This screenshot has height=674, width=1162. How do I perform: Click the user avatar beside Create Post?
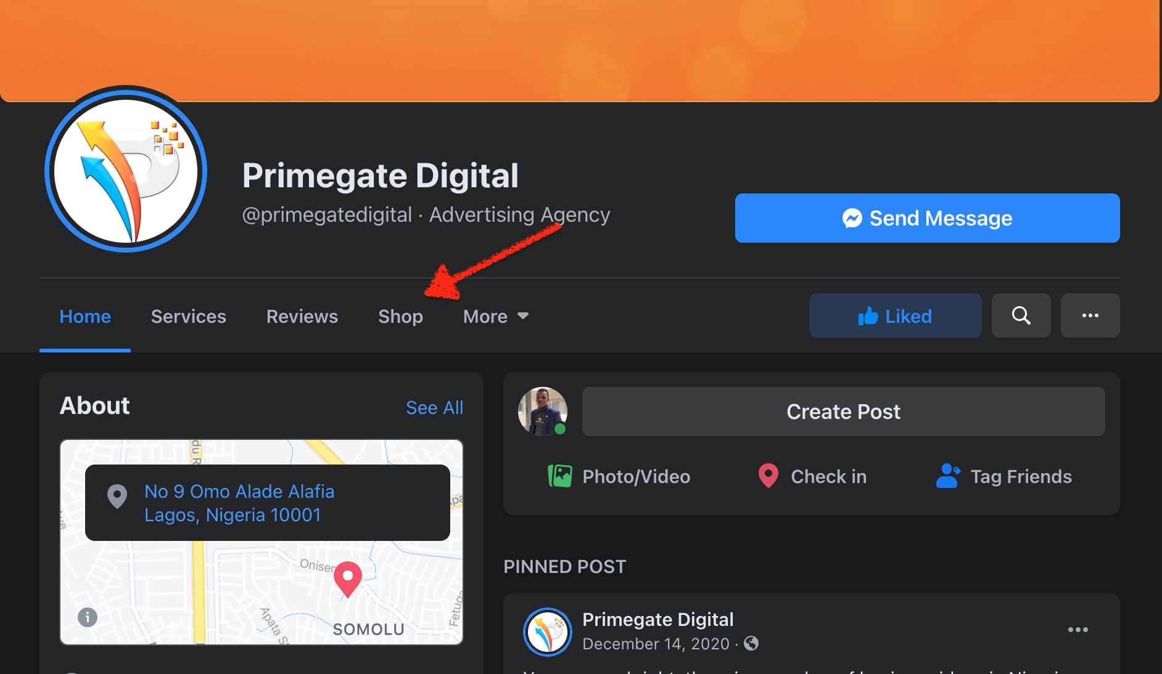[543, 412]
